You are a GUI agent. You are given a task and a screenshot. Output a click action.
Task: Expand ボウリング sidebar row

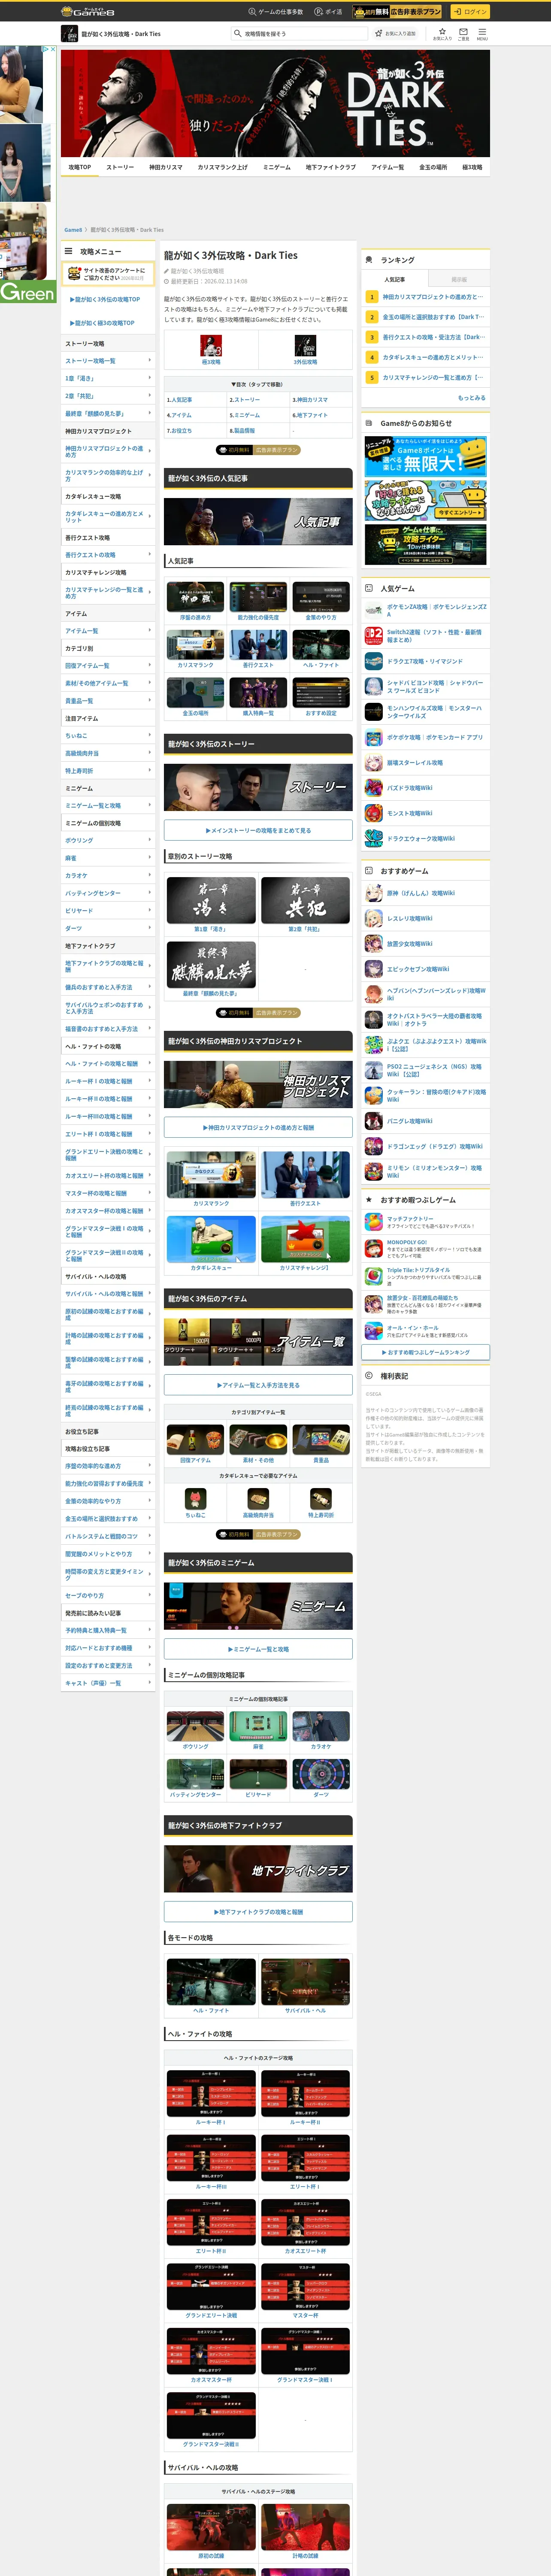[108, 840]
